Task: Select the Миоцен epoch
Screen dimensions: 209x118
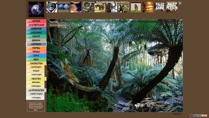Action: coord(35,82)
